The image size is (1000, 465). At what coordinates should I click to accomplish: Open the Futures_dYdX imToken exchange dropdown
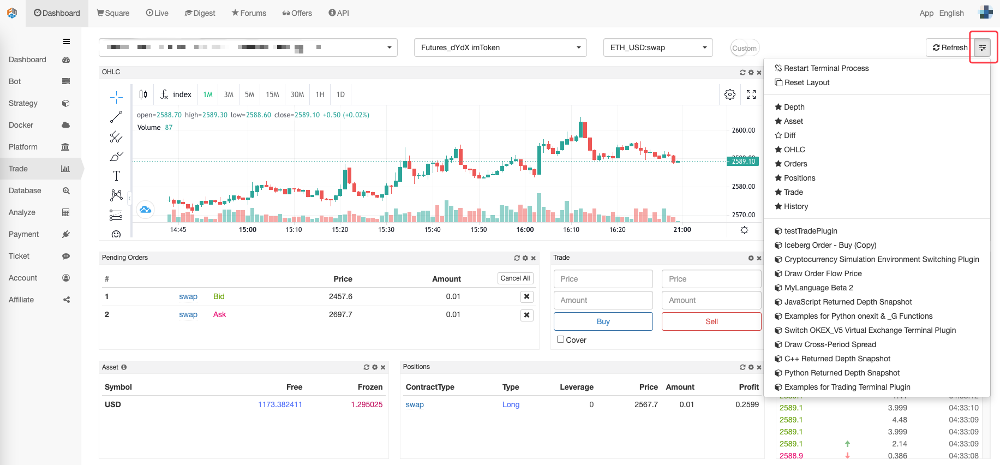(x=500, y=47)
